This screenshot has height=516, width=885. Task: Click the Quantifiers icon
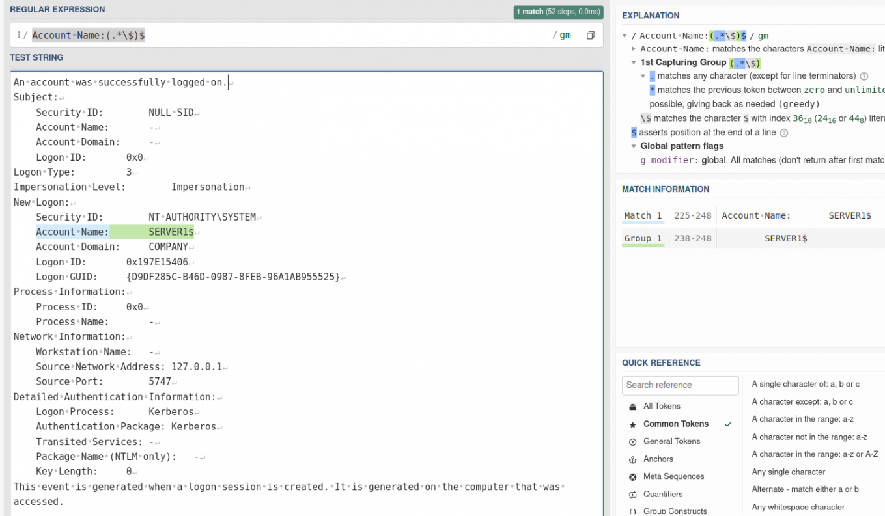coord(632,495)
